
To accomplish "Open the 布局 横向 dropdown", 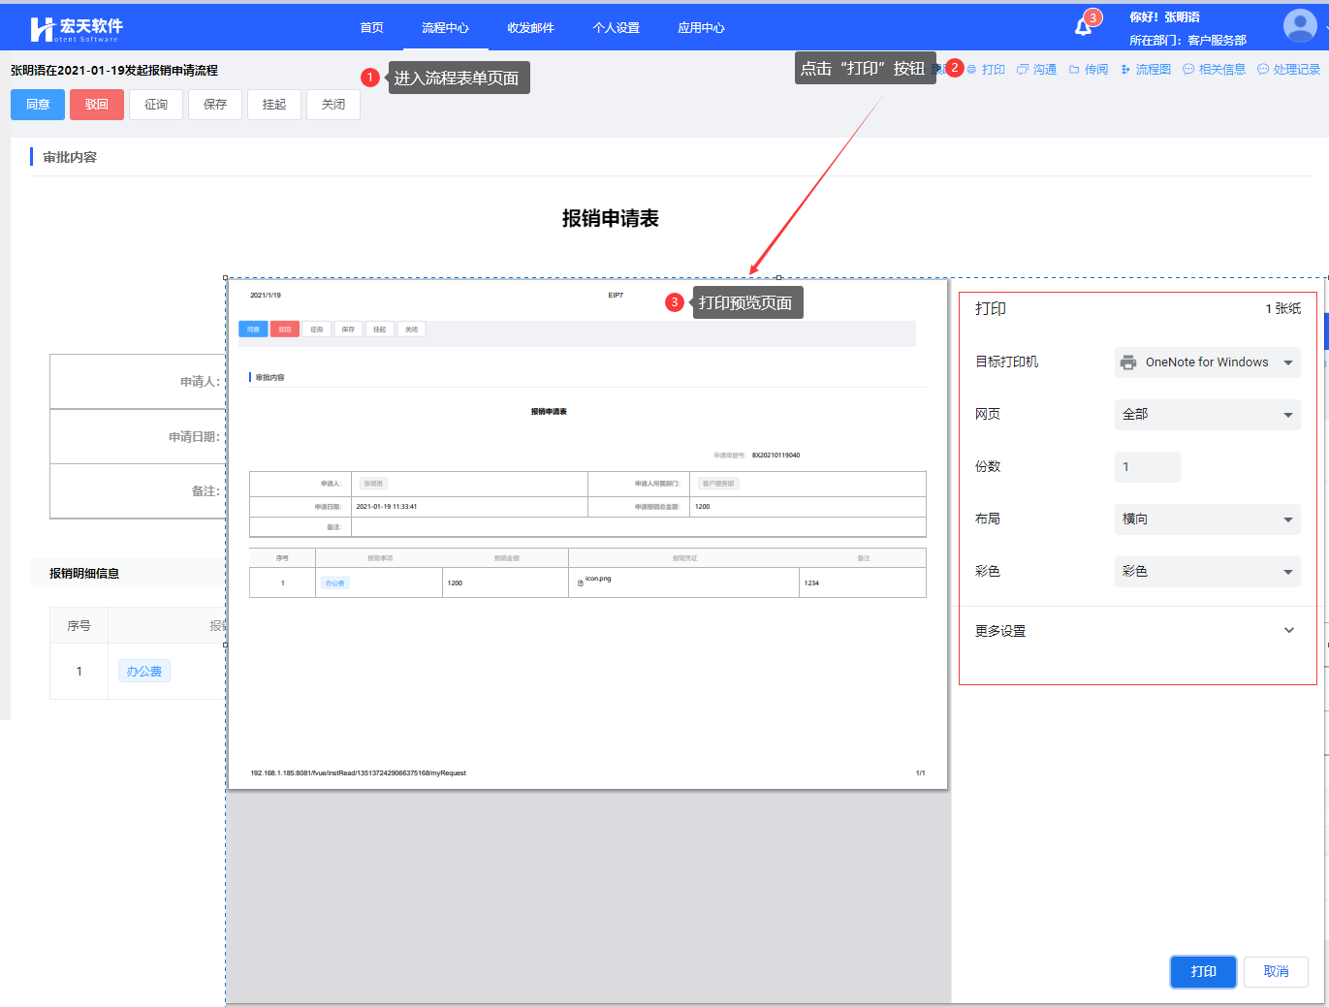I will pos(1207,519).
